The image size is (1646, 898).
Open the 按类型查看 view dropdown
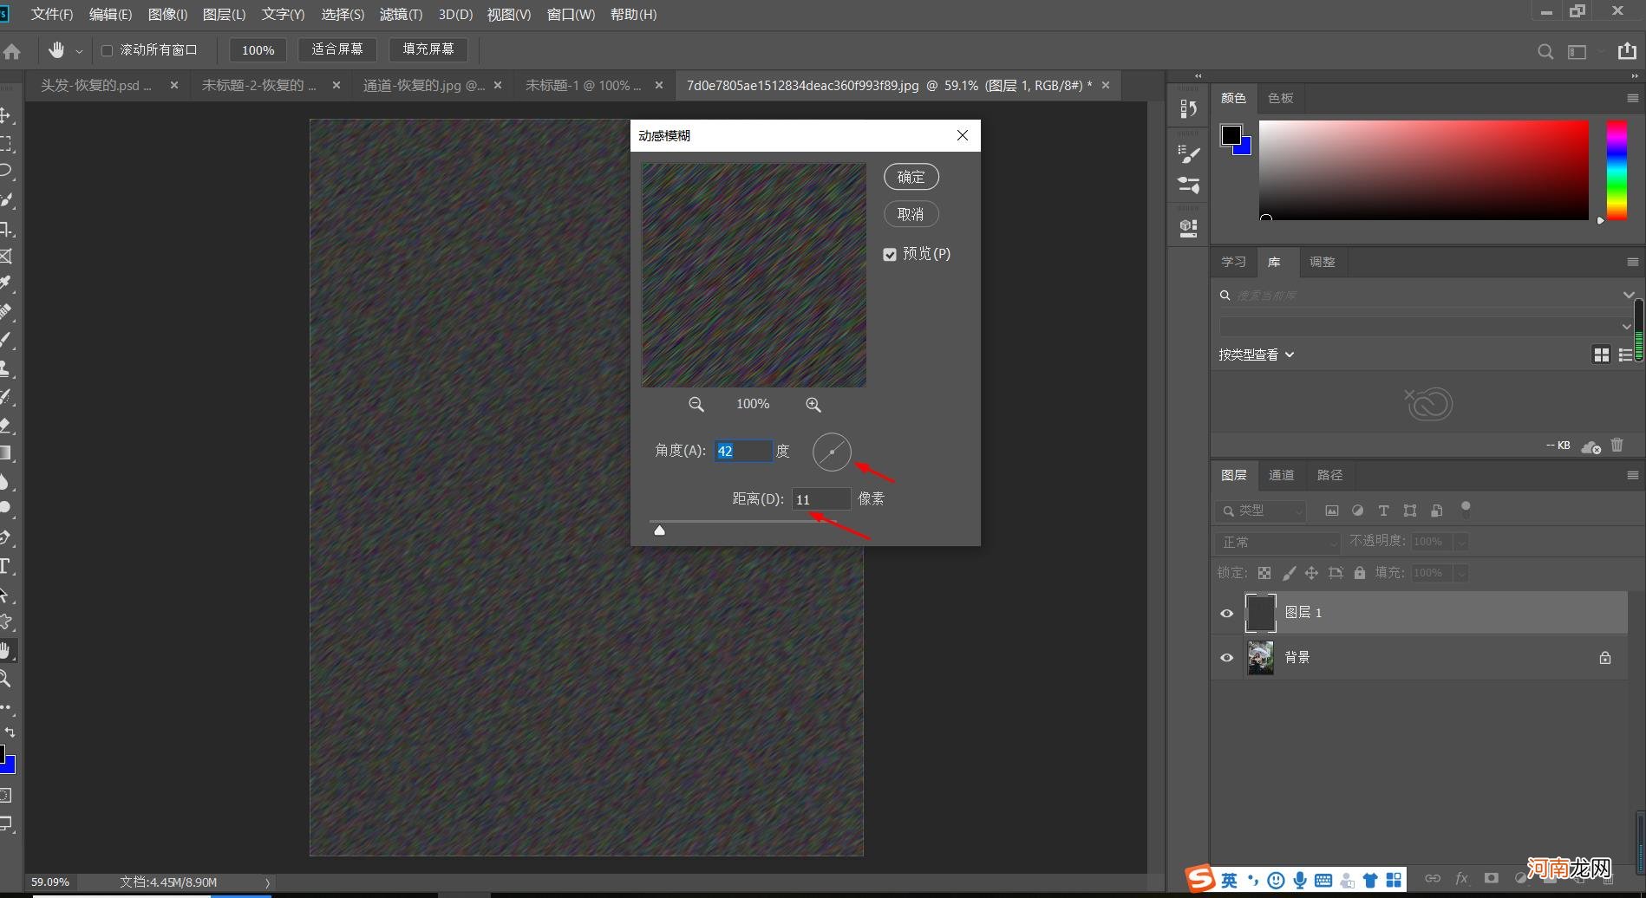(x=1256, y=355)
